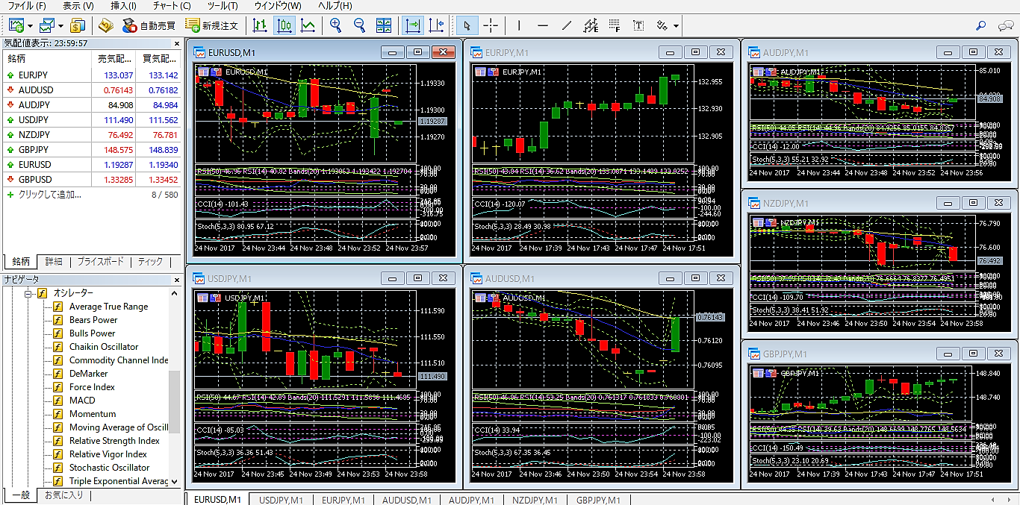Select Bears Power indicator
The width and height of the screenshot is (1020, 505).
[x=93, y=320]
